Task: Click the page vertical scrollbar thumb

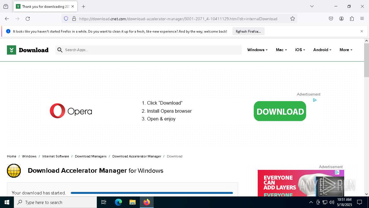Action: point(366,60)
